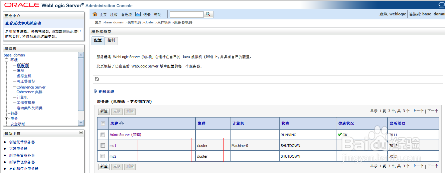This screenshot has width=445, height=173.
Task: Click lower 上一个 pagination link
Action: pos(418,166)
